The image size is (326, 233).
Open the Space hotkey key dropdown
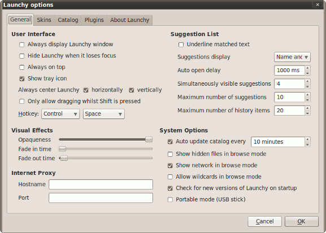tap(104, 114)
